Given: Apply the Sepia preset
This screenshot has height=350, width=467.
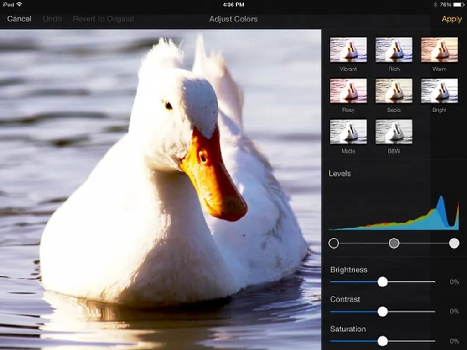Looking at the screenshot, I should point(394,90).
